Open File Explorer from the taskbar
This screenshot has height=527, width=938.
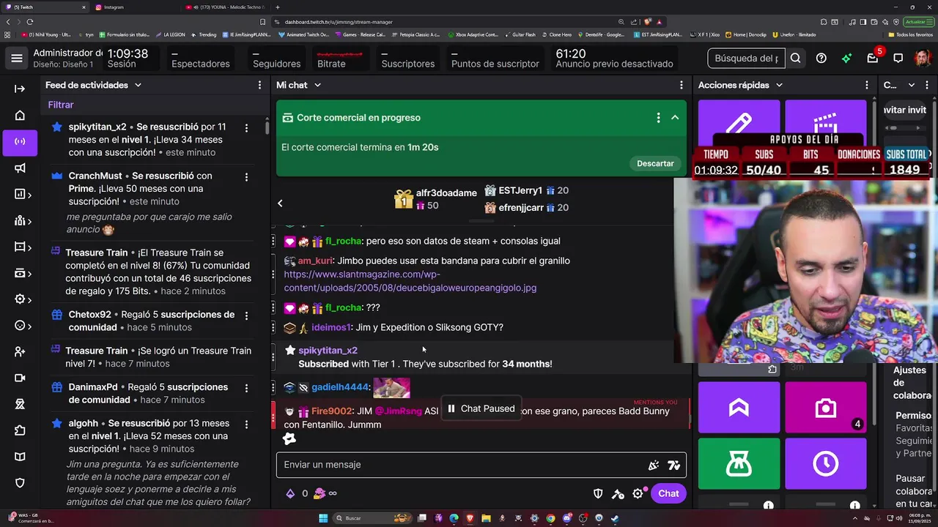(x=486, y=518)
